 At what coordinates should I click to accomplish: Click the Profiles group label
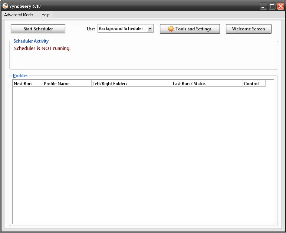(20, 76)
